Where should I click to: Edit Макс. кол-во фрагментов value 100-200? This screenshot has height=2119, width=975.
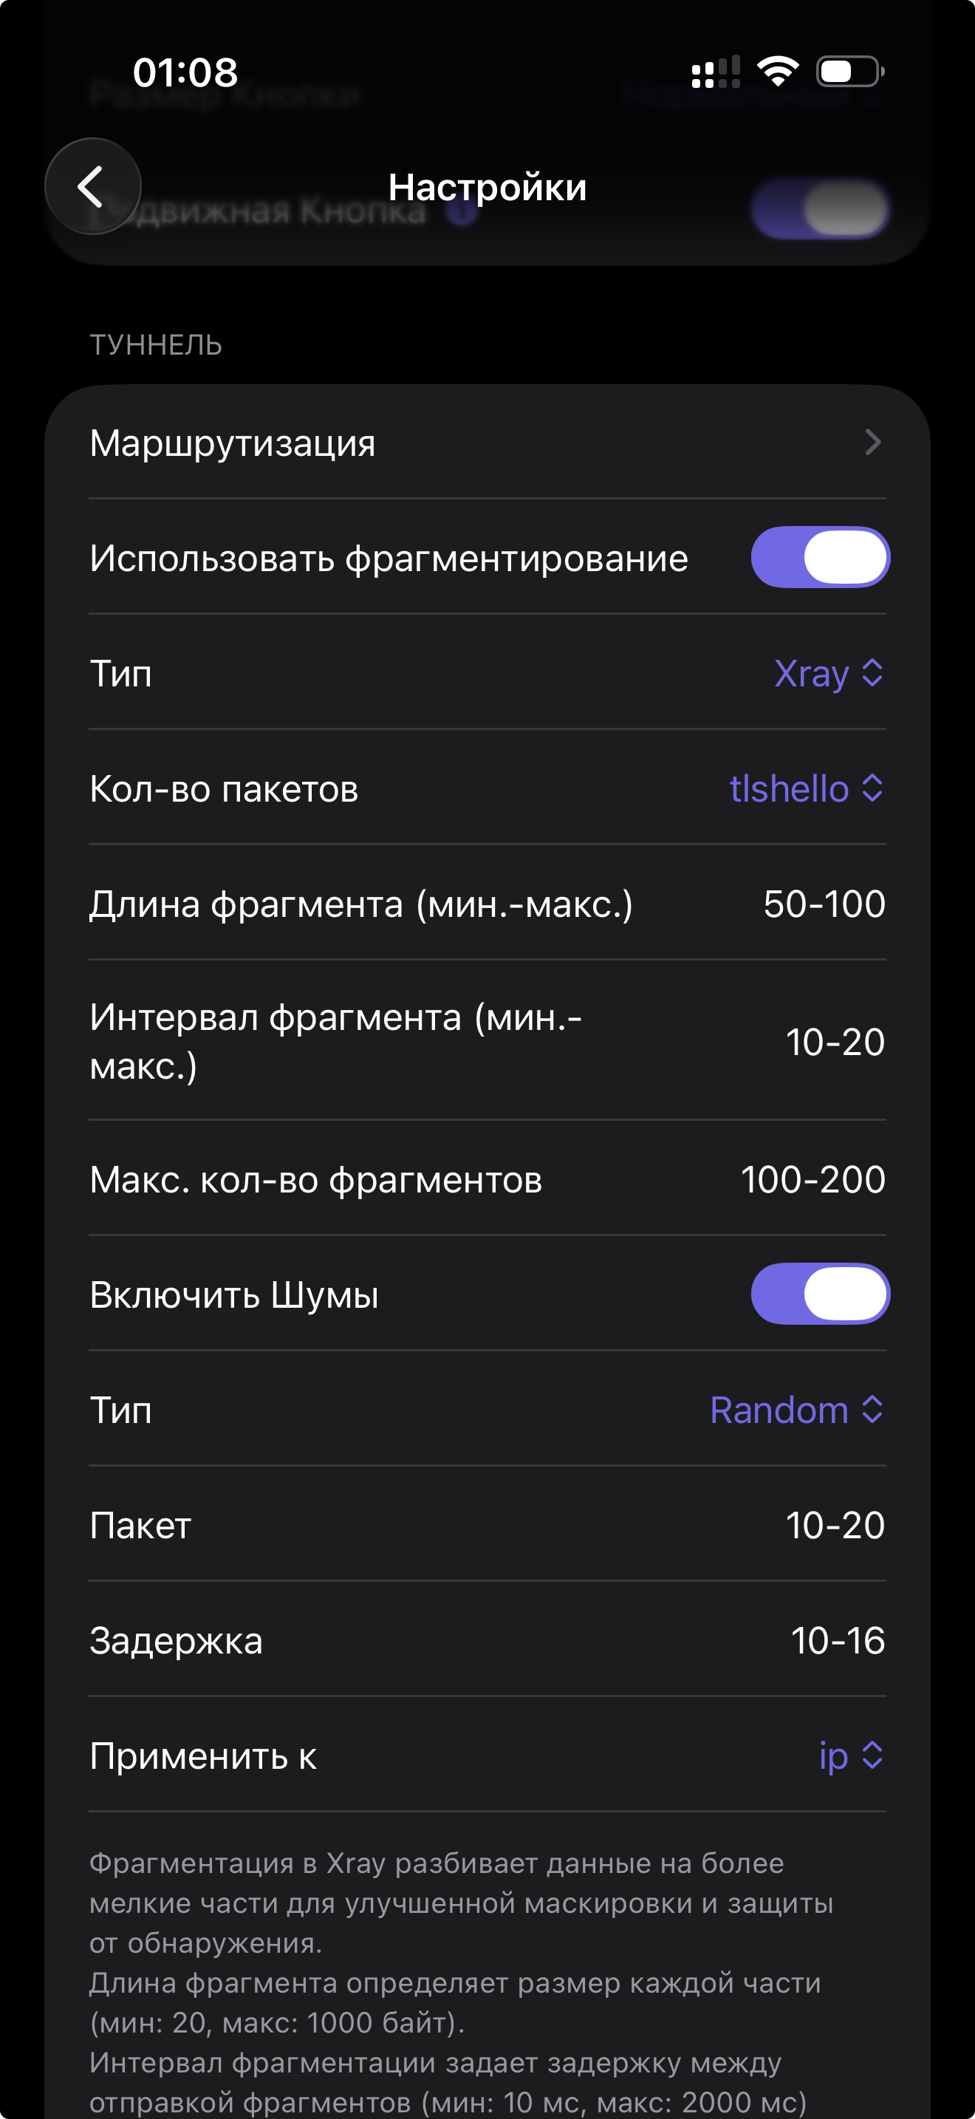(x=813, y=1180)
